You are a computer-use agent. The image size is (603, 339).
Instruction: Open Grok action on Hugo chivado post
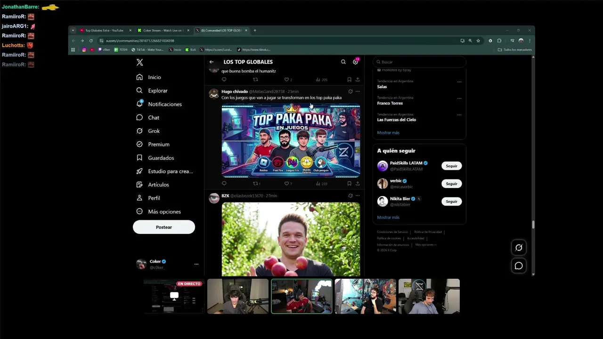(350, 91)
